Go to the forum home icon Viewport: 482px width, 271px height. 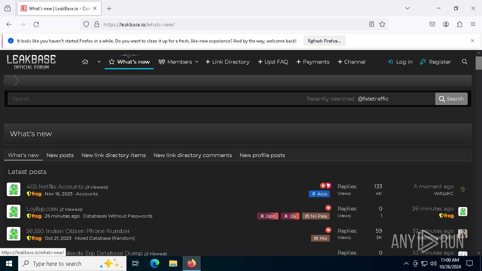tap(85, 62)
